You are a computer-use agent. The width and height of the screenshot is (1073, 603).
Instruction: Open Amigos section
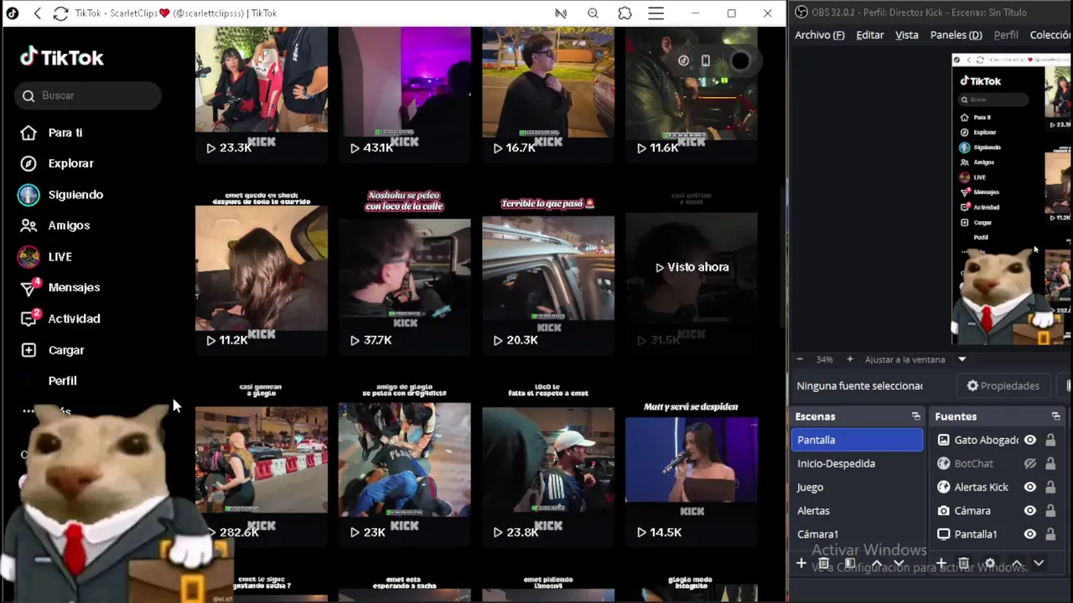(69, 225)
